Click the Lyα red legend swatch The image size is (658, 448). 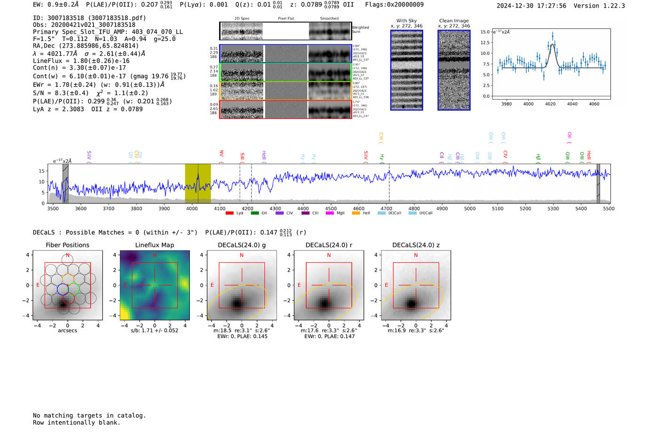tap(229, 213)
